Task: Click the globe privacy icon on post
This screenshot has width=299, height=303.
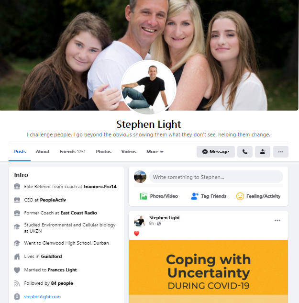Action: [x=159, y=224]
